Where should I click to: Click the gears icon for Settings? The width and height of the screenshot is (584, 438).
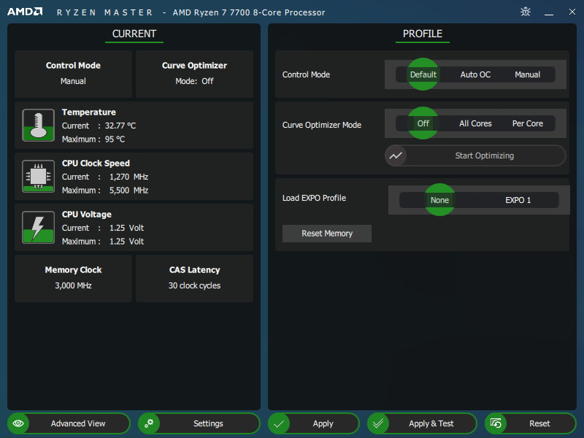(x=149, y=423)
